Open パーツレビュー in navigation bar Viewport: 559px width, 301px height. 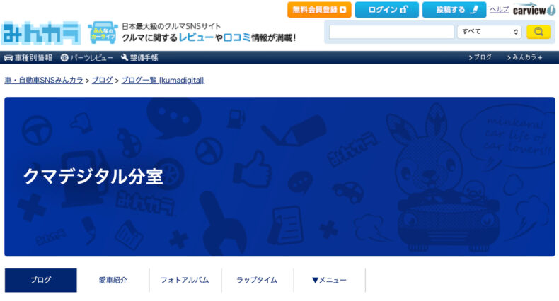click(86, 57)
